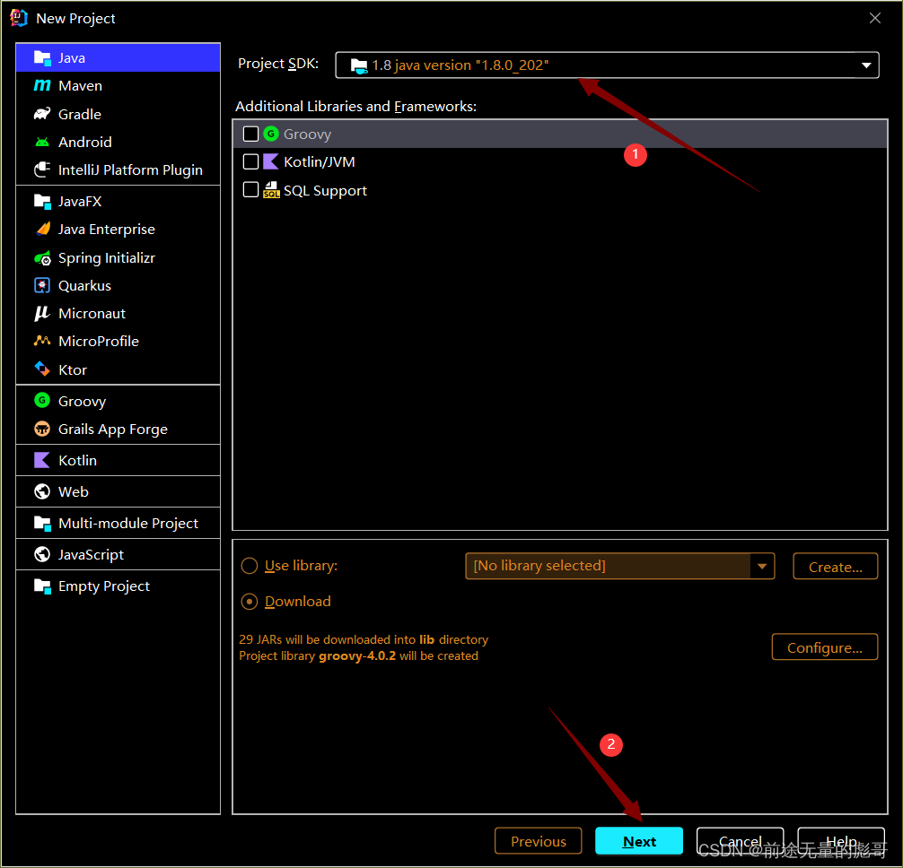Click the SDK folder icon in dropdown

tap(359, 65)
